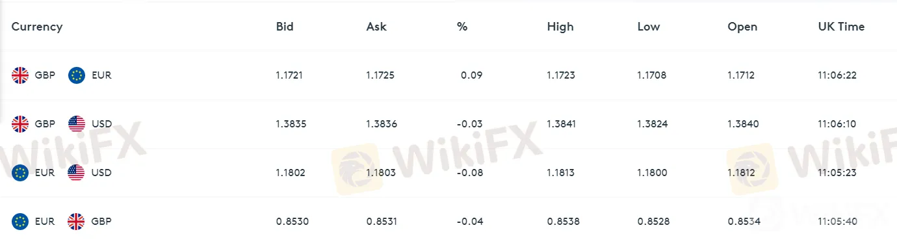
Task: Click the UK flag in GBP/USD row
Action: tap(20, 124)
